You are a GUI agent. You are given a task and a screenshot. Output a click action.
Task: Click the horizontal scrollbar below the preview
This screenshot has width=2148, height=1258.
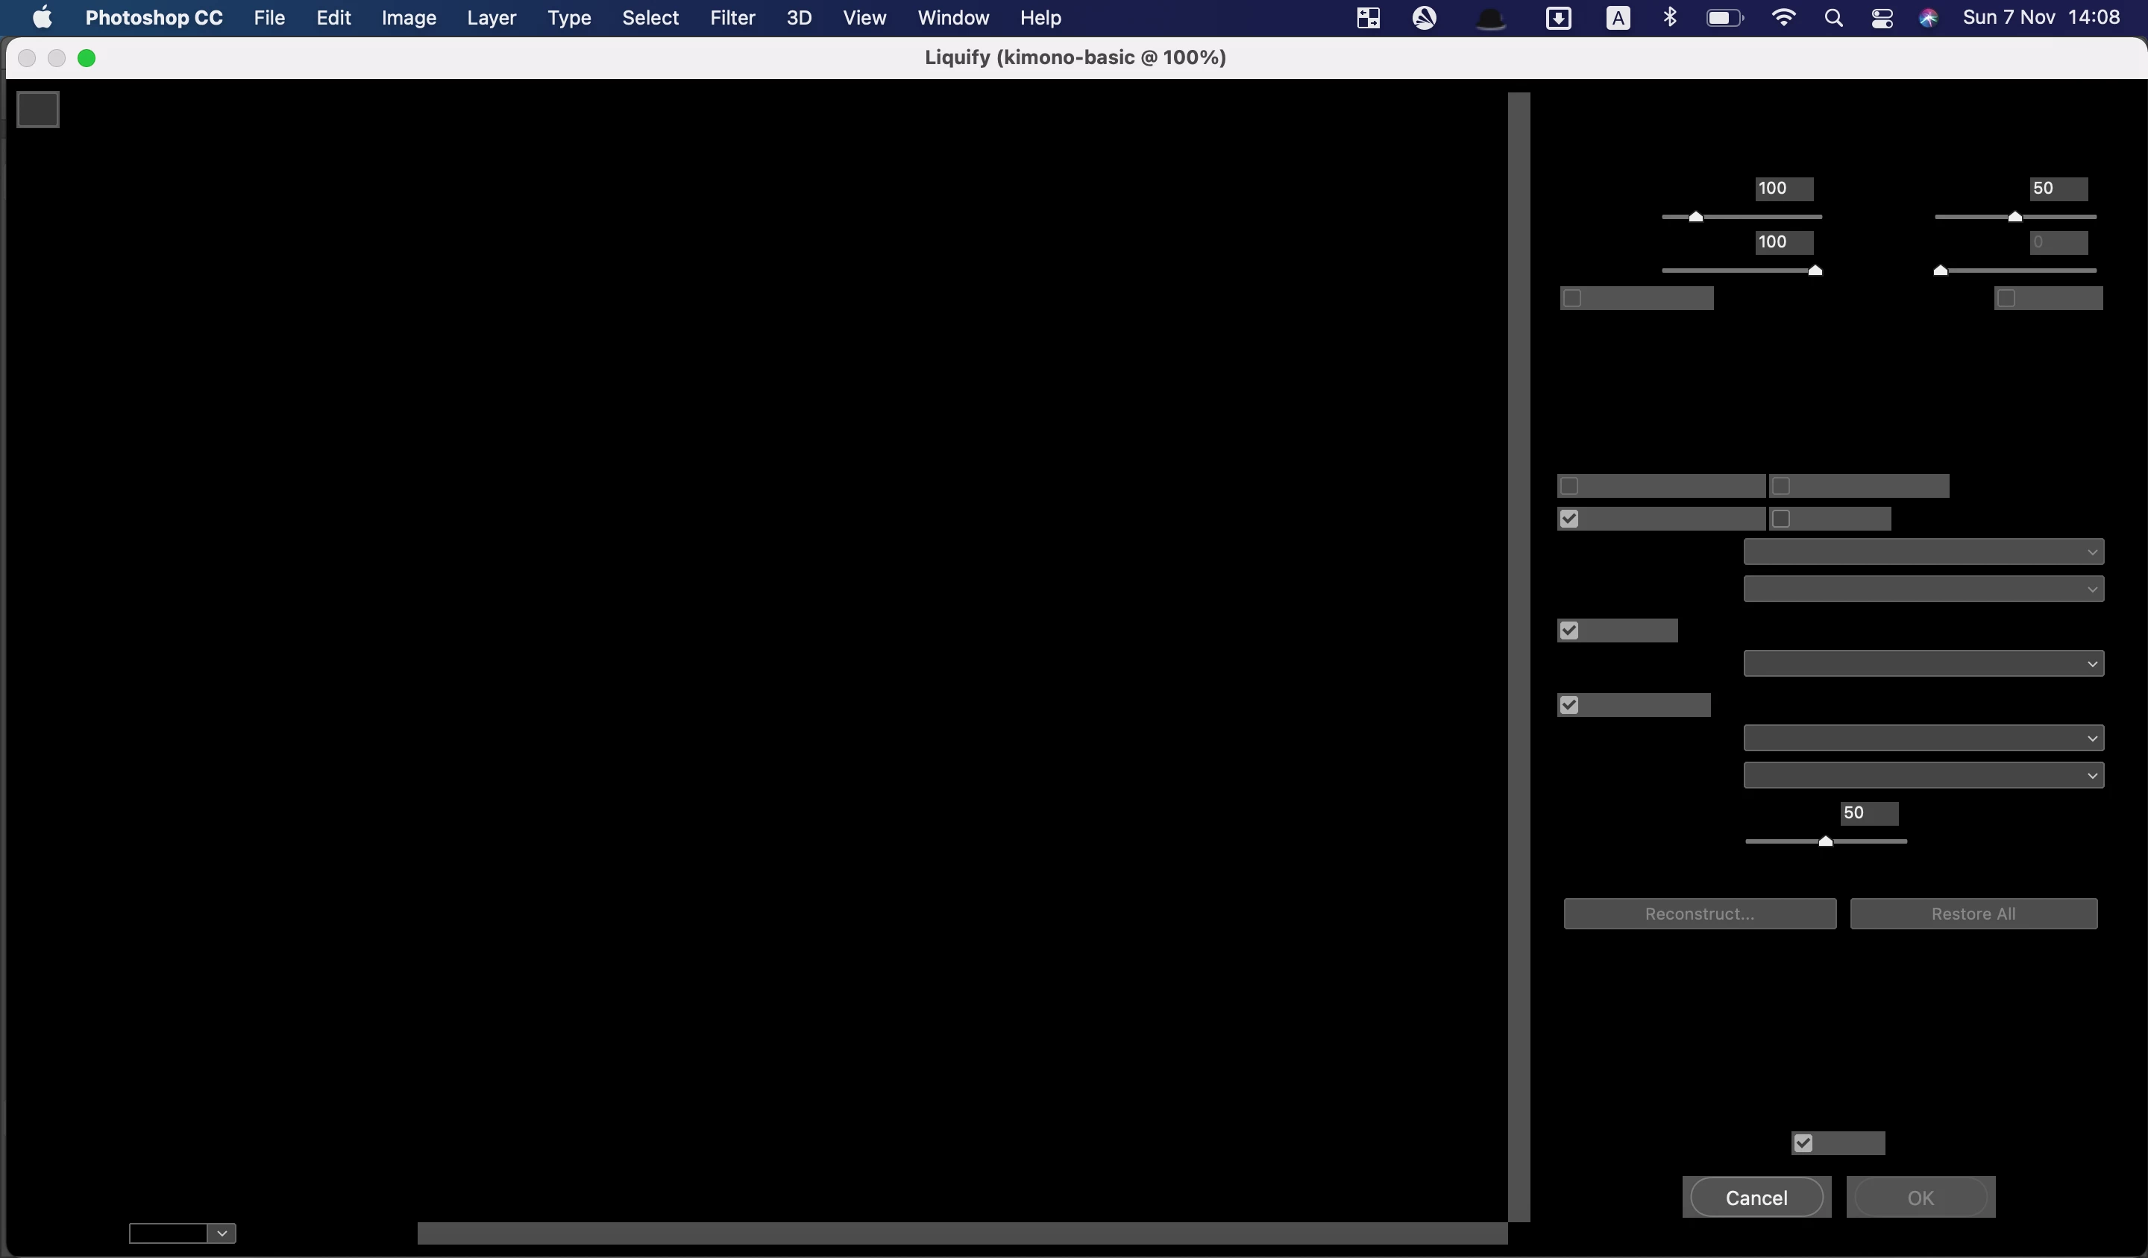click(x=961, y=1233)
